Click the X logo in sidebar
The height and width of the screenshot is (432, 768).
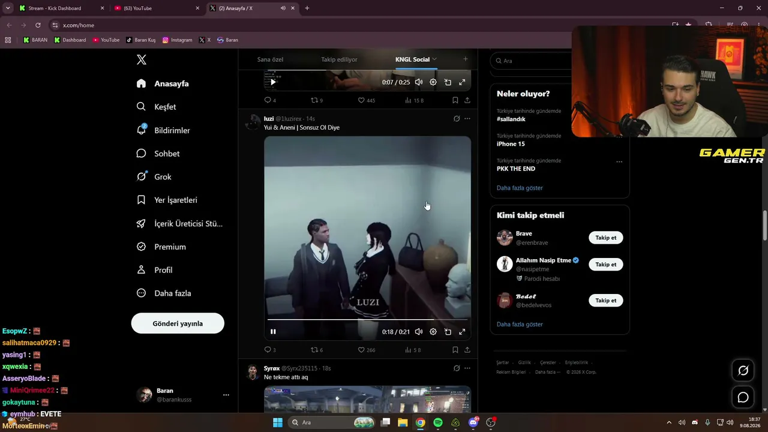coord(142,59)
